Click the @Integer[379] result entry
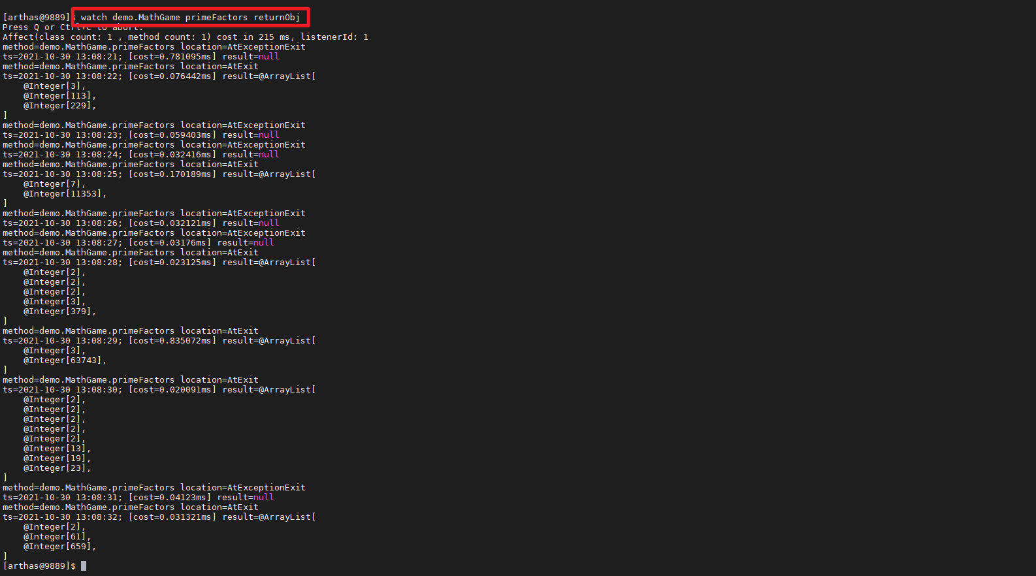 (x=59, y=312)
